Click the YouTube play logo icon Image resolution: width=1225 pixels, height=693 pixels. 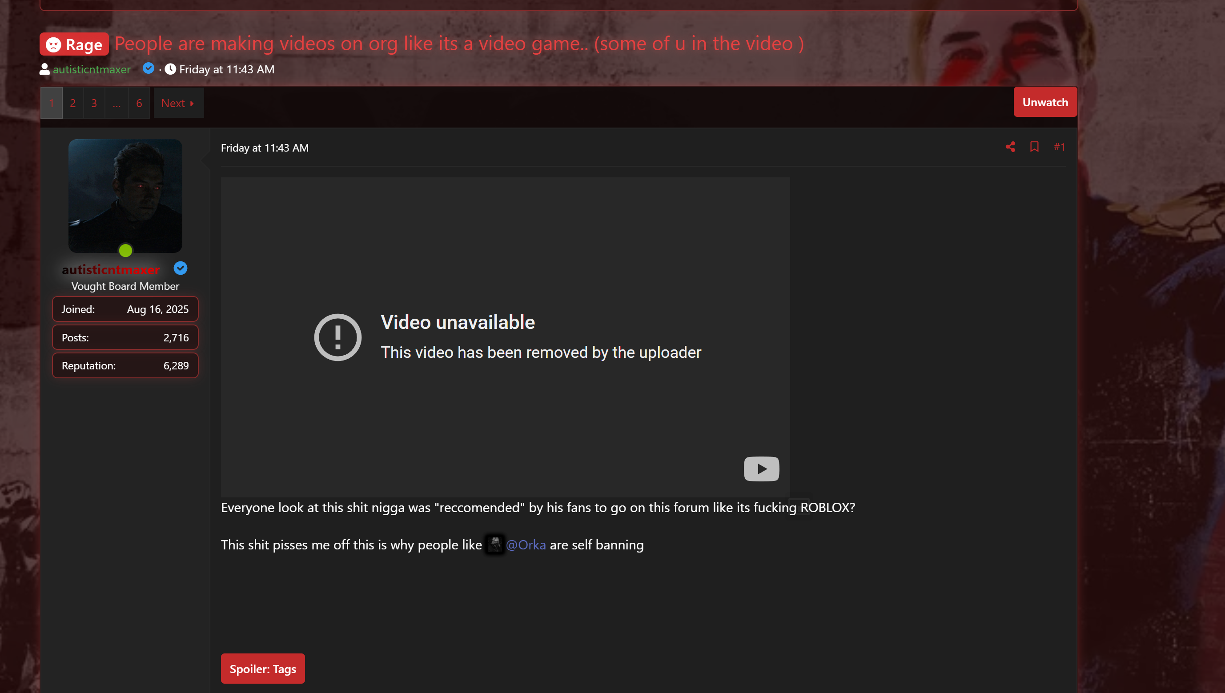[x=761, y=469]
